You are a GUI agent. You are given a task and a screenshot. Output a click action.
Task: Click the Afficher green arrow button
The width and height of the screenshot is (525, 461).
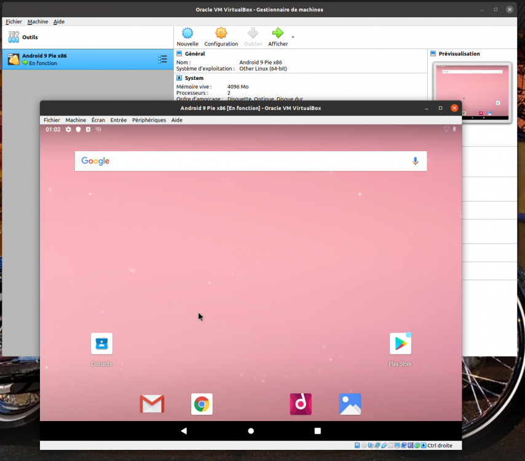click(x=278, y=37)
